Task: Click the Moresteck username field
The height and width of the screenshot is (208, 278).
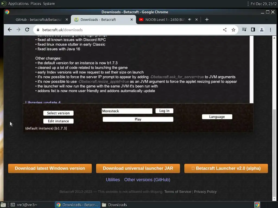Action: point(127,111)
